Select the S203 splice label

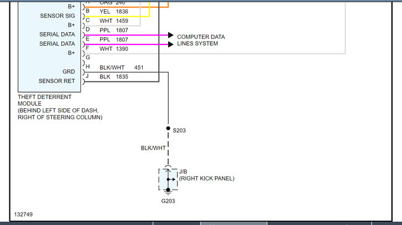click(x=179, y=130)
